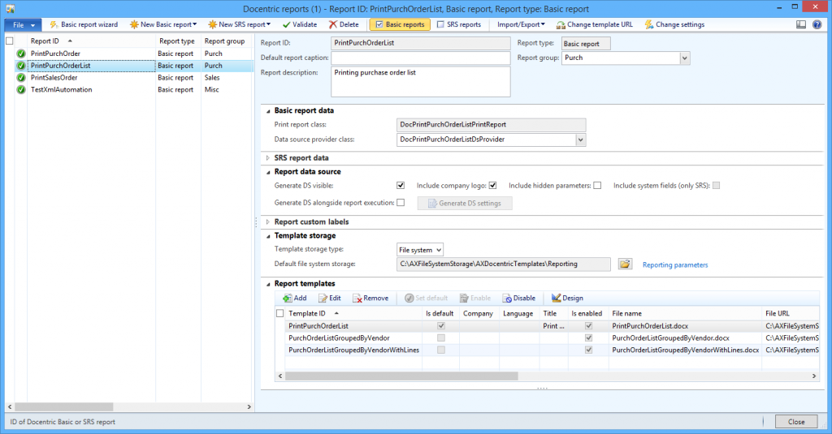
Task: Remove the selected report template
Action: point(370,298)
